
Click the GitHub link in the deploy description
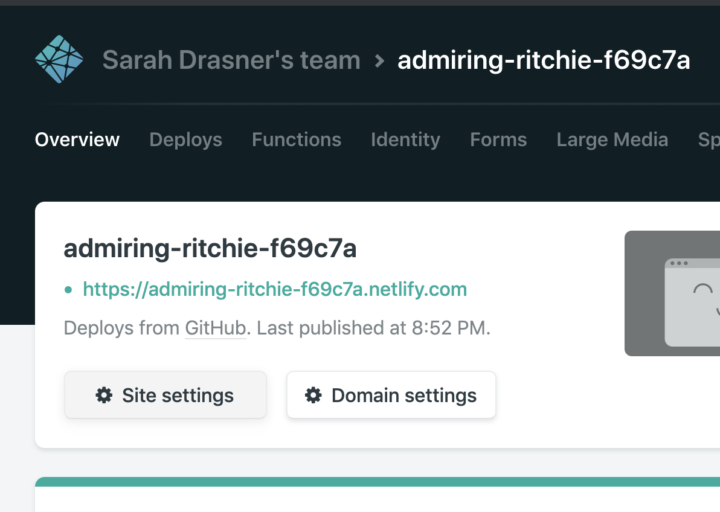coord(215,328)
